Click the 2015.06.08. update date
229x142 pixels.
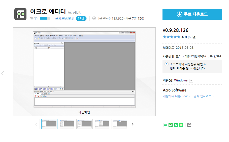click(x=185, y=48)
